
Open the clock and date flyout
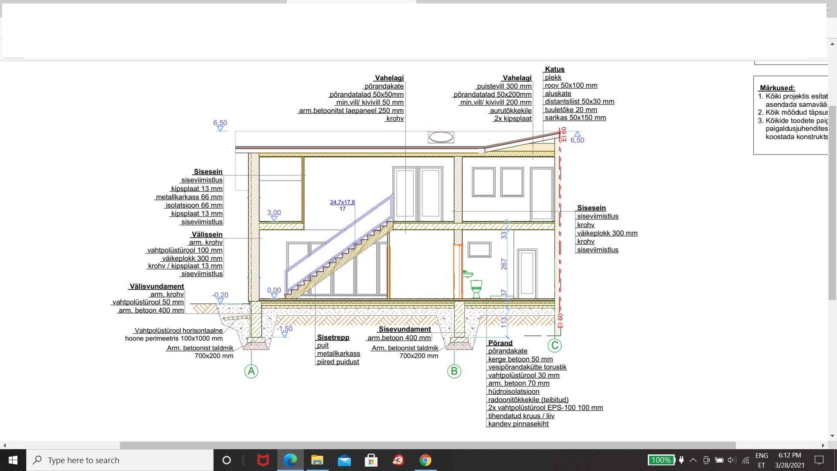[789, 460]
